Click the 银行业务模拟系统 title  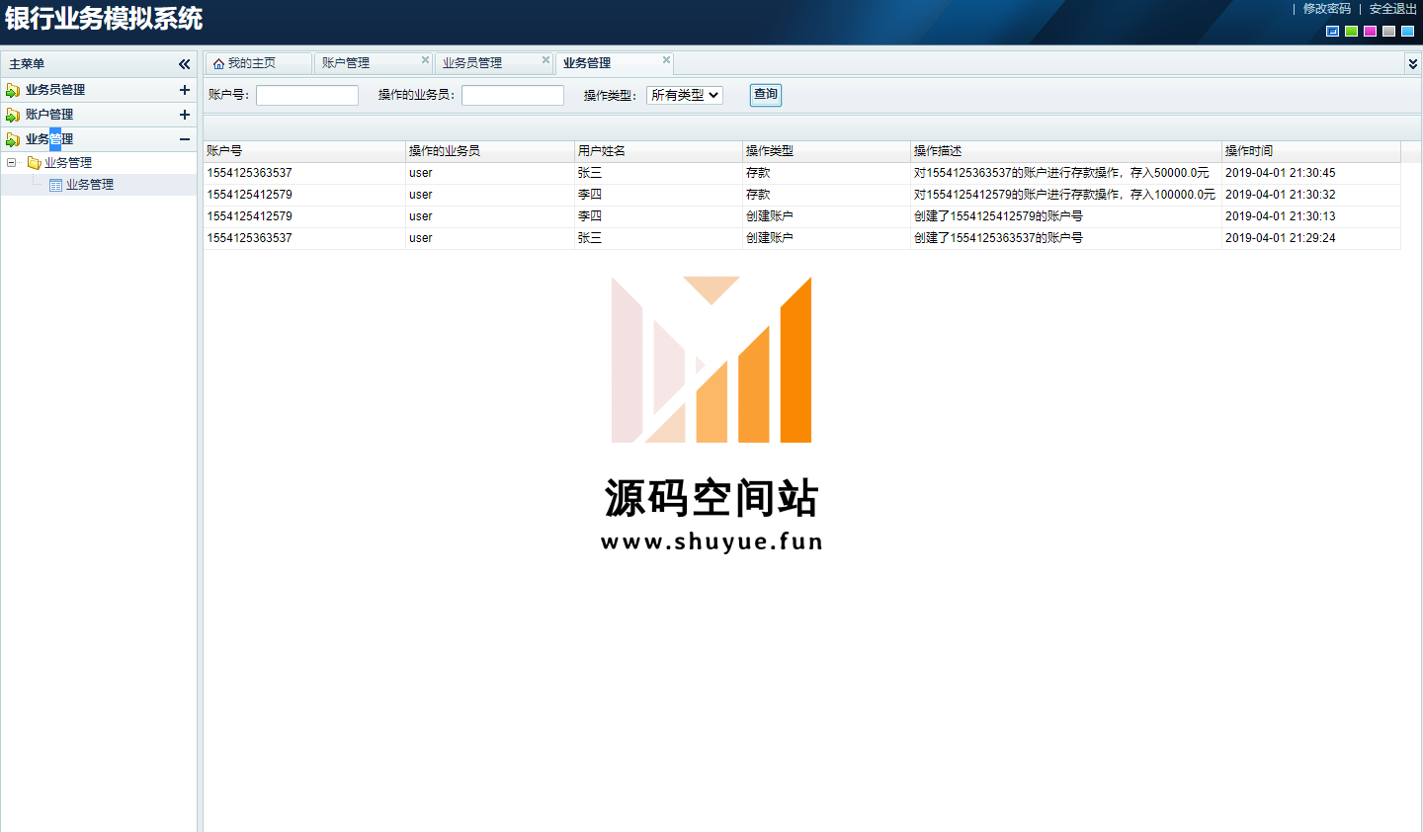(x=104, y=19)
